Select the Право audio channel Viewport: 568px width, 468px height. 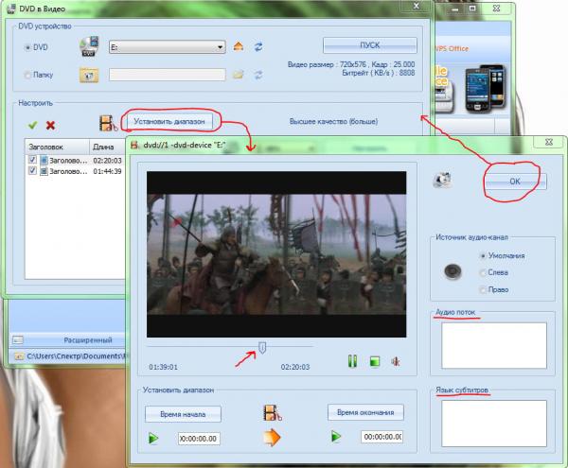pos(483,289)
